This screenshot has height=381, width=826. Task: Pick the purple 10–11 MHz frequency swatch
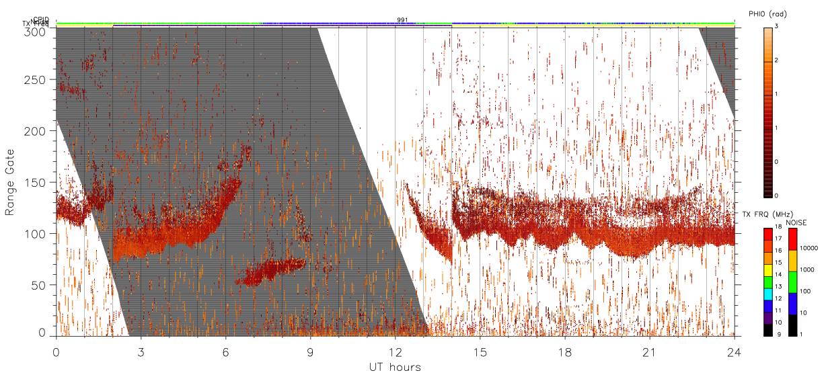pos(767,318)
